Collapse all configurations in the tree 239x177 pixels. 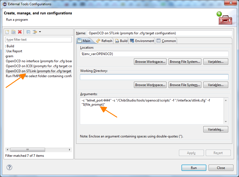coord(28,32)
